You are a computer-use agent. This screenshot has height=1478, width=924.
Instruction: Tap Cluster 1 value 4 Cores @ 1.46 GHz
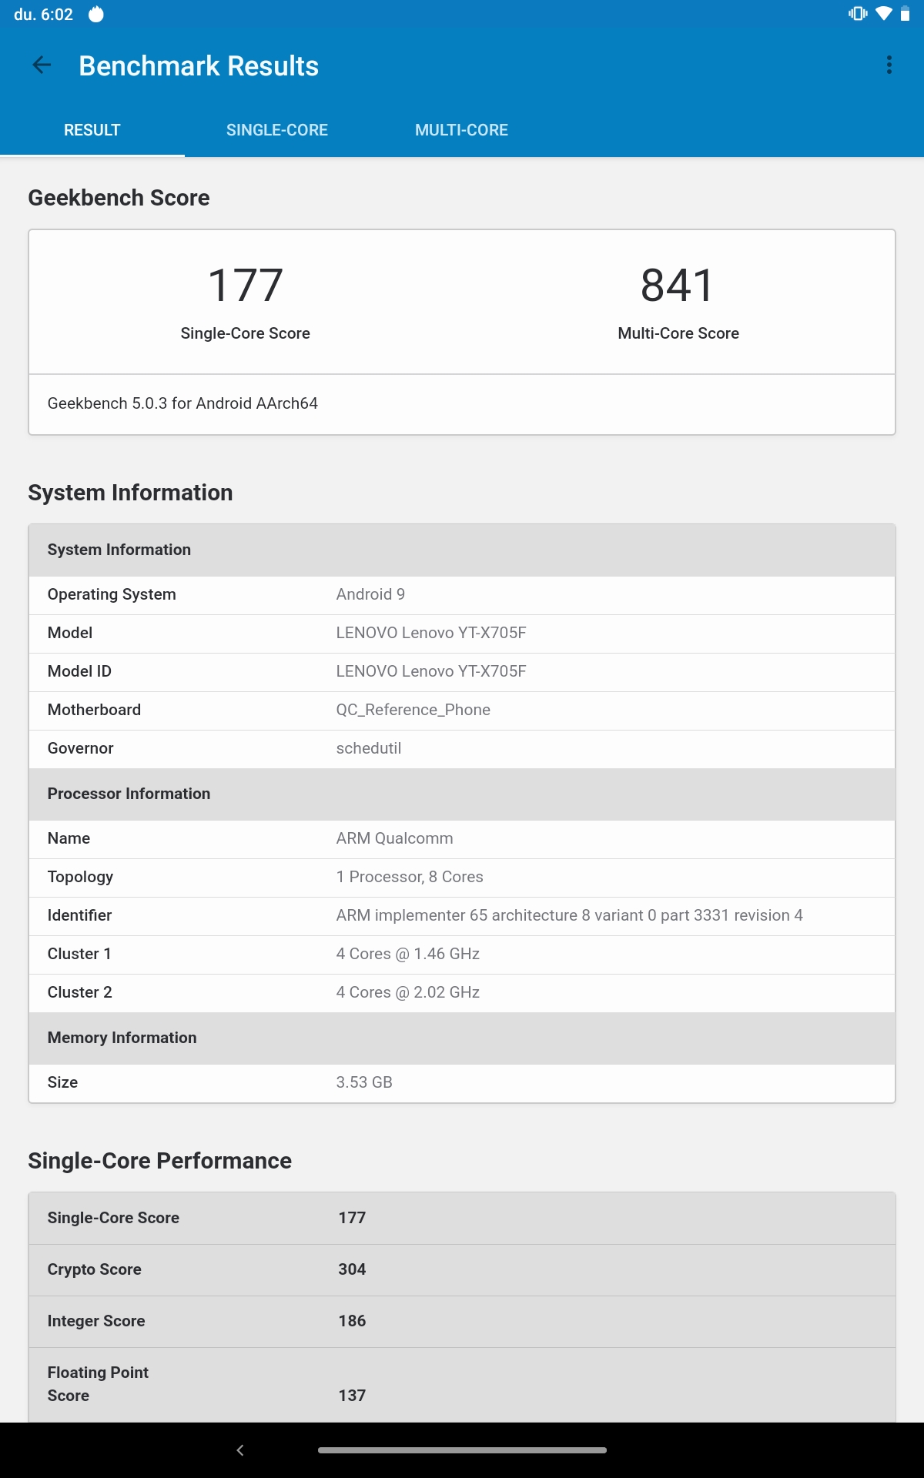click(408, 954)
